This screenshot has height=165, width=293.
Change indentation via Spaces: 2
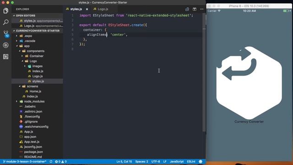click(141, 161)
